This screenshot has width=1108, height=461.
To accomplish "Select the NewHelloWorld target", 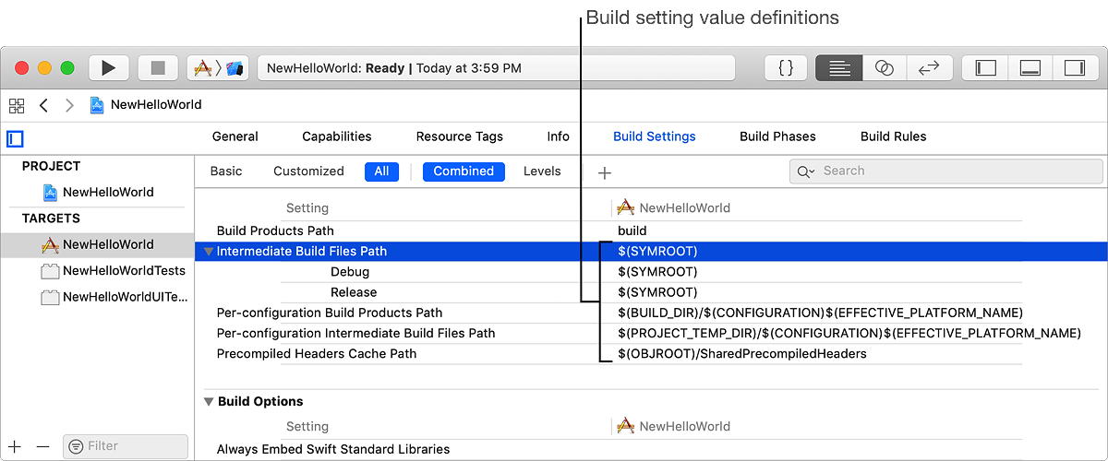I will 98,245.
